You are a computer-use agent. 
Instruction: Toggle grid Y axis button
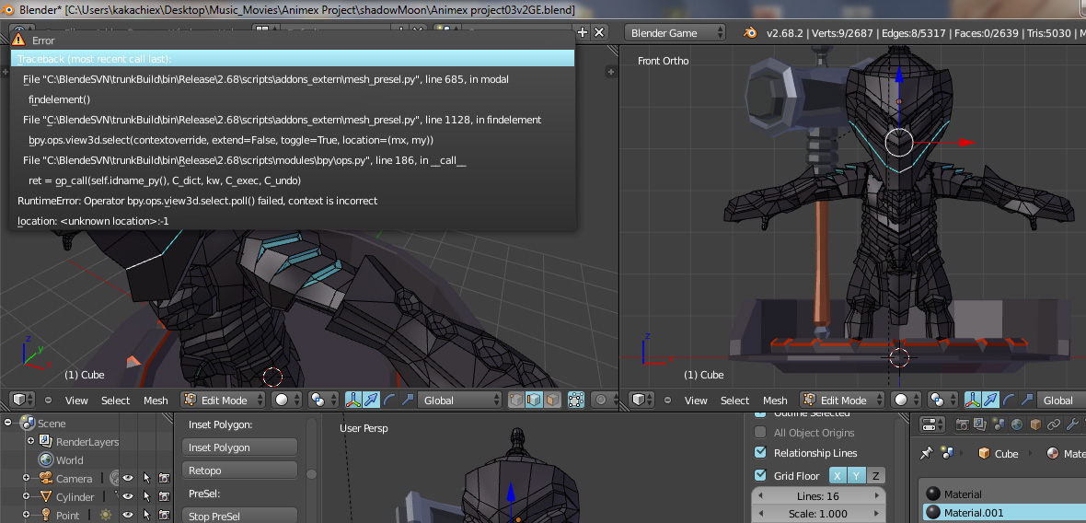point(856,475)
